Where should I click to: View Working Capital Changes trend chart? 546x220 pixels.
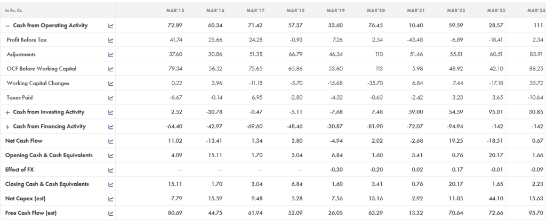(111, 83)
